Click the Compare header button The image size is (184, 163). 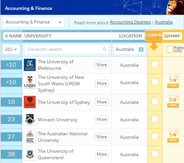click(x=154, y=36)
